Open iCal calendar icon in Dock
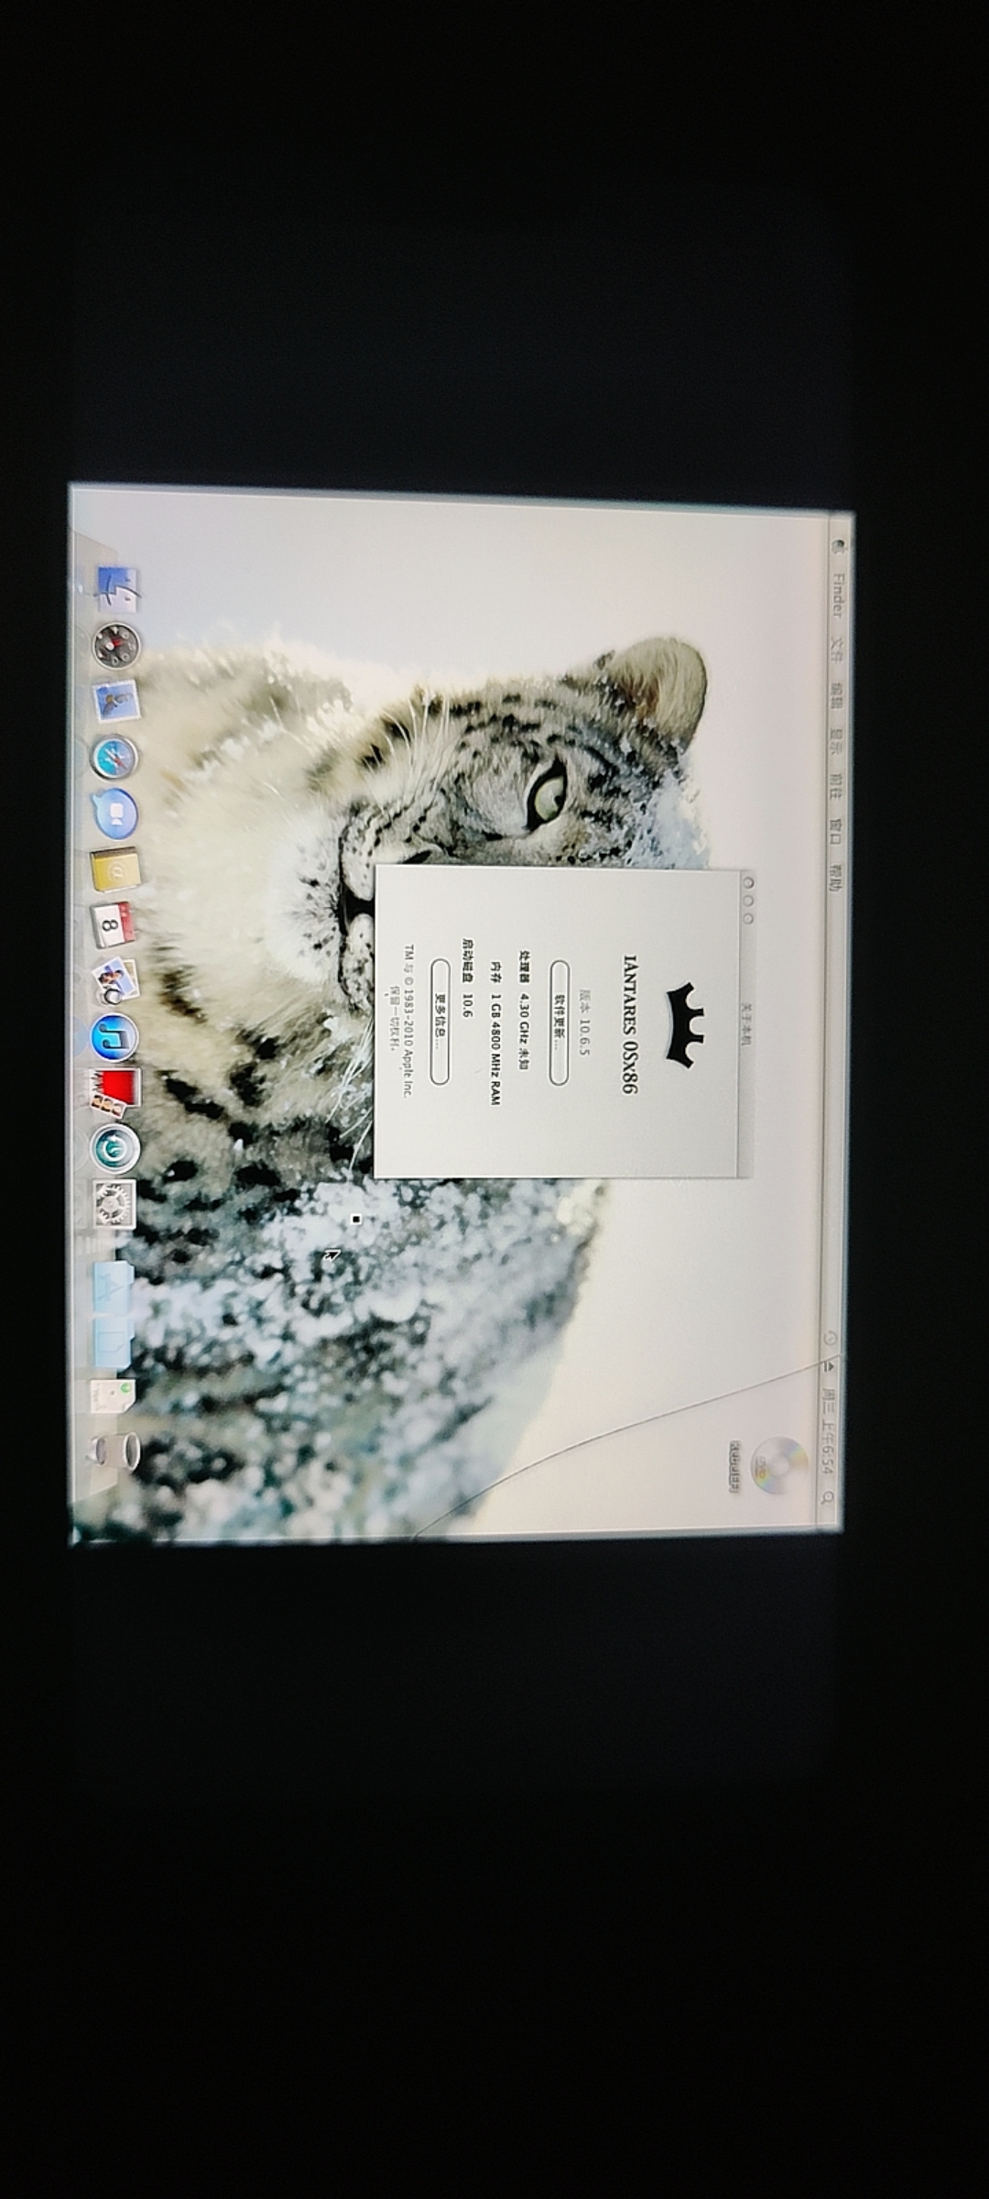Viewport: 989px width, 2199px height. pos(113,924)
